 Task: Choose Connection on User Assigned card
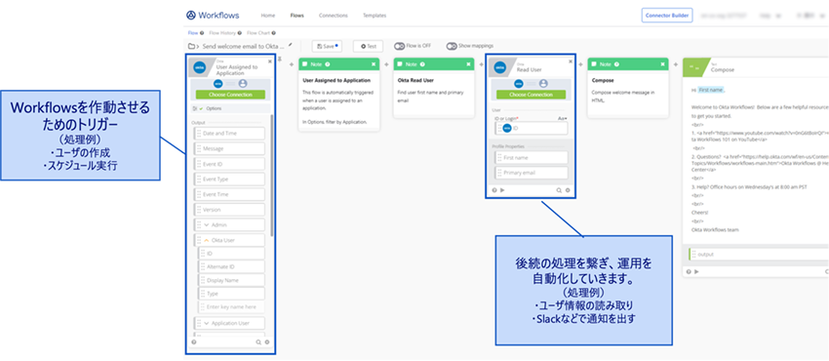[x=230, y=94]
